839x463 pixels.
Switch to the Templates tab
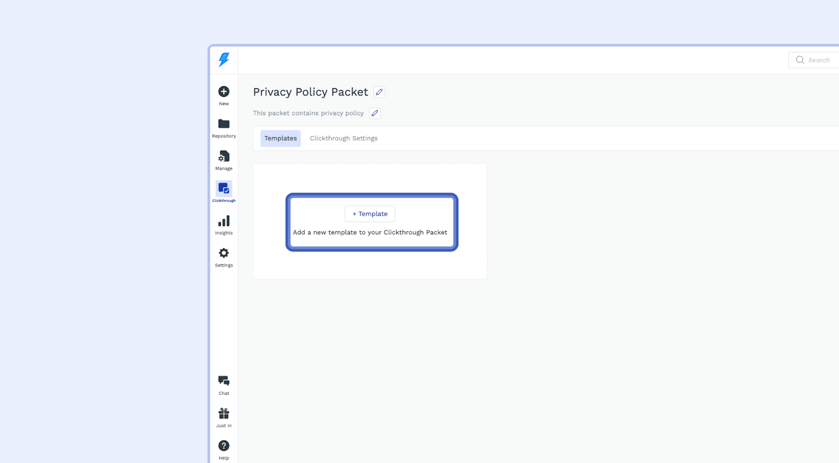281,138
